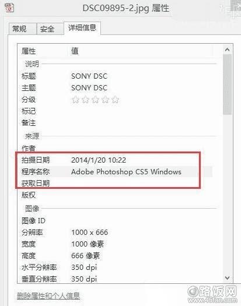This screenshot has width=241, height=306.
Task: Set rating to second star
Action: click(85, 100)
